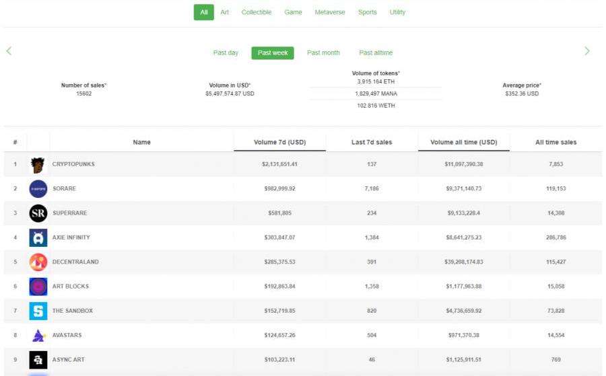Viewport: 606px width, 376px height.
Task: Click the Sorare logo icon
Action: point(38,189)
